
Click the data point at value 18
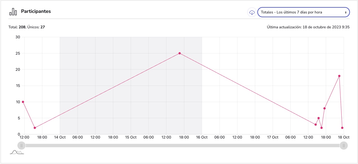339,76
